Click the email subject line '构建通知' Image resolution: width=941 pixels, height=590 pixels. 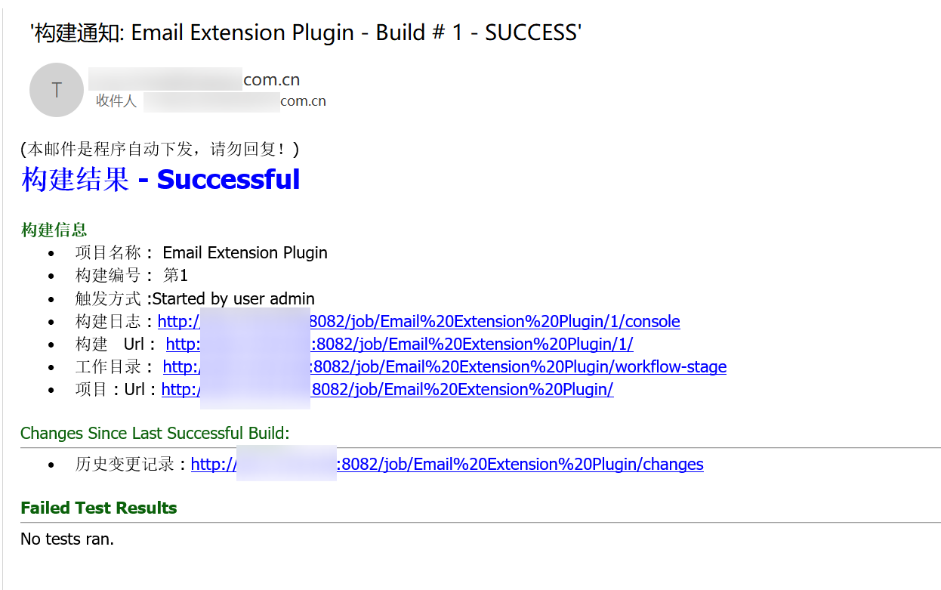(x=305, y=33)
